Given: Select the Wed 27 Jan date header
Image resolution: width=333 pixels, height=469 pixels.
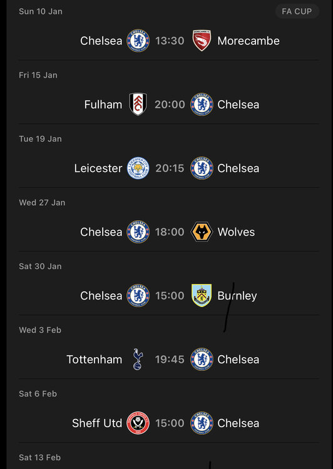Looking at the screenshot, I should tap(42, 203).
